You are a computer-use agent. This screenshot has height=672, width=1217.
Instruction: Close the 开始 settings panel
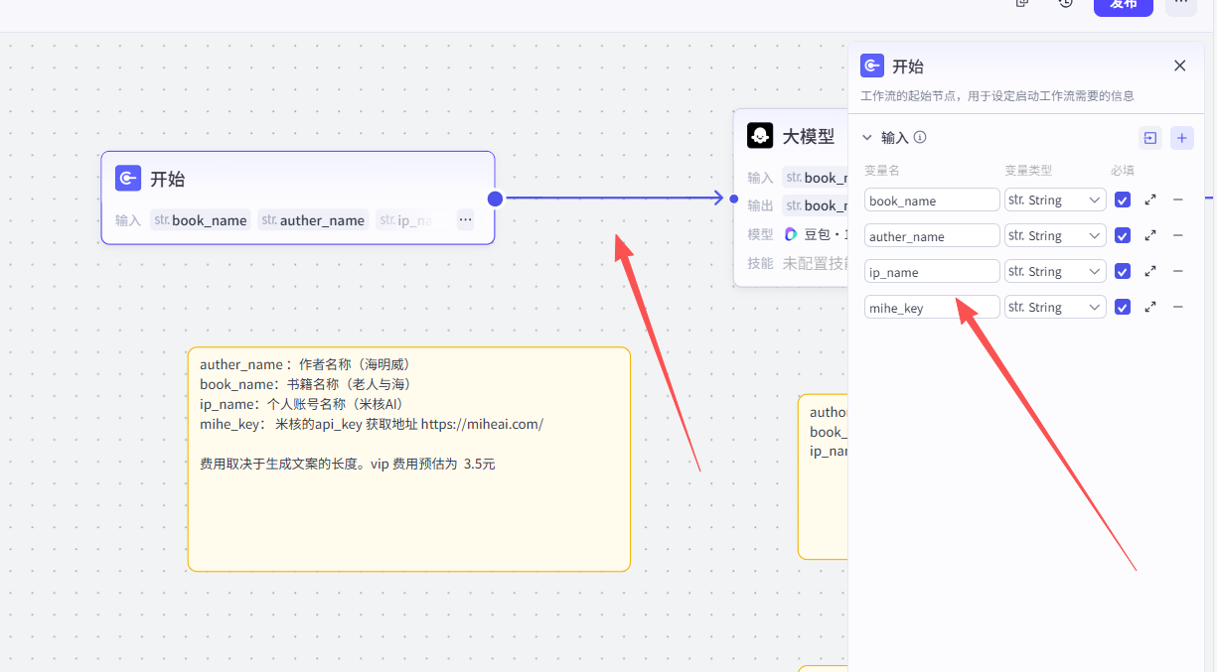pos(1179,66)
